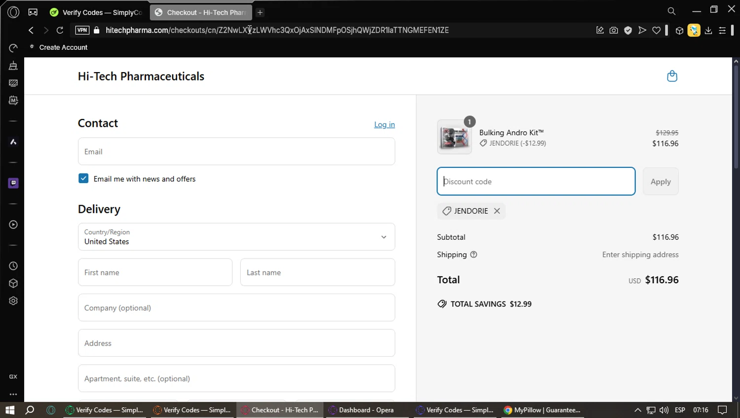
Task: Open the Windows notification center
Action: (723, 410)
